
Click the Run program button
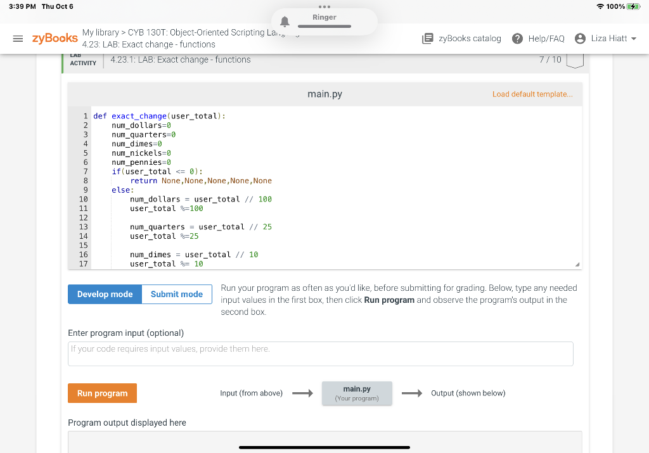point(102,393)
